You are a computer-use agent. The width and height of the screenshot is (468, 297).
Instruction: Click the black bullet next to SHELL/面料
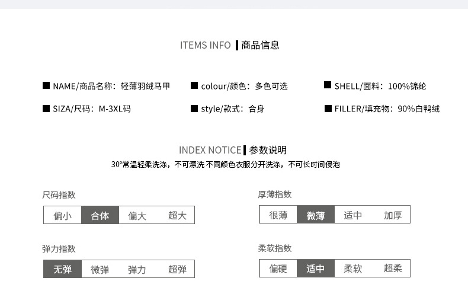(328, 85)
